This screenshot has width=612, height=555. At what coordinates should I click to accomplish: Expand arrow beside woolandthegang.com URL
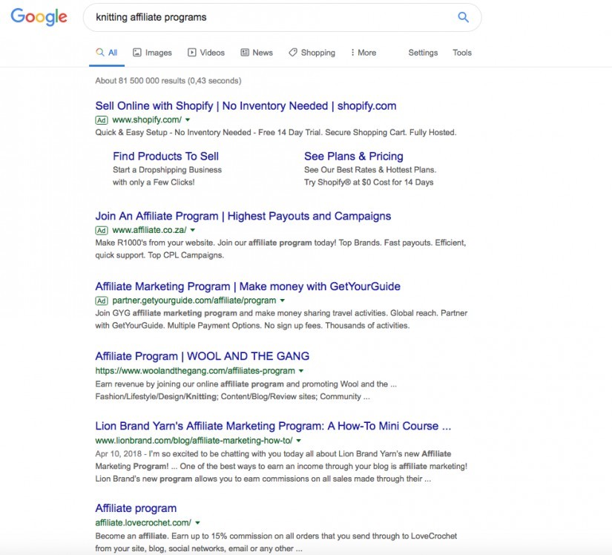(x=301, y=371)
